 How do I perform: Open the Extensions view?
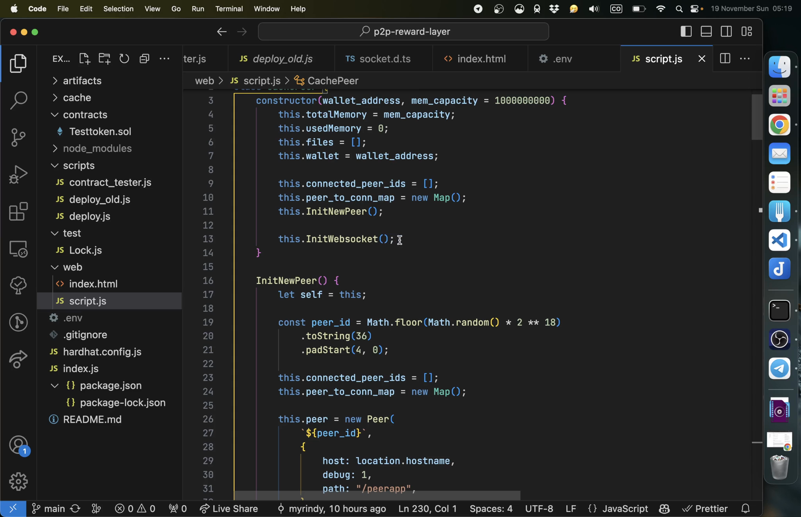[x=18, y=212]
